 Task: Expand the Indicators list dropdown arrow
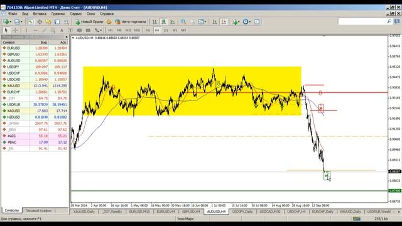pos(239,22)
